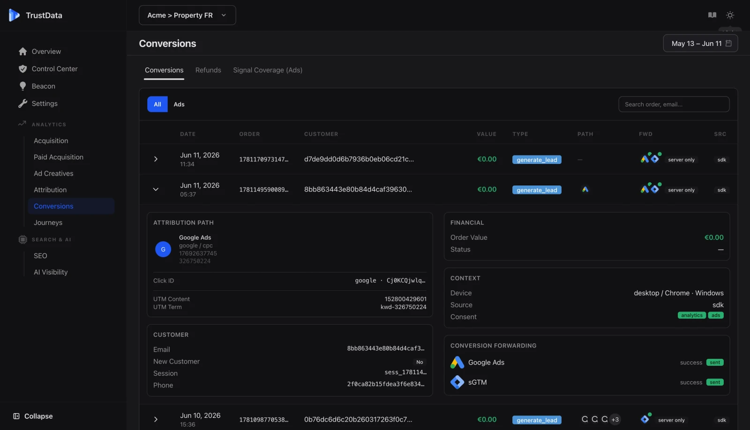Open the Paid Acquisition page

point(59,157)
